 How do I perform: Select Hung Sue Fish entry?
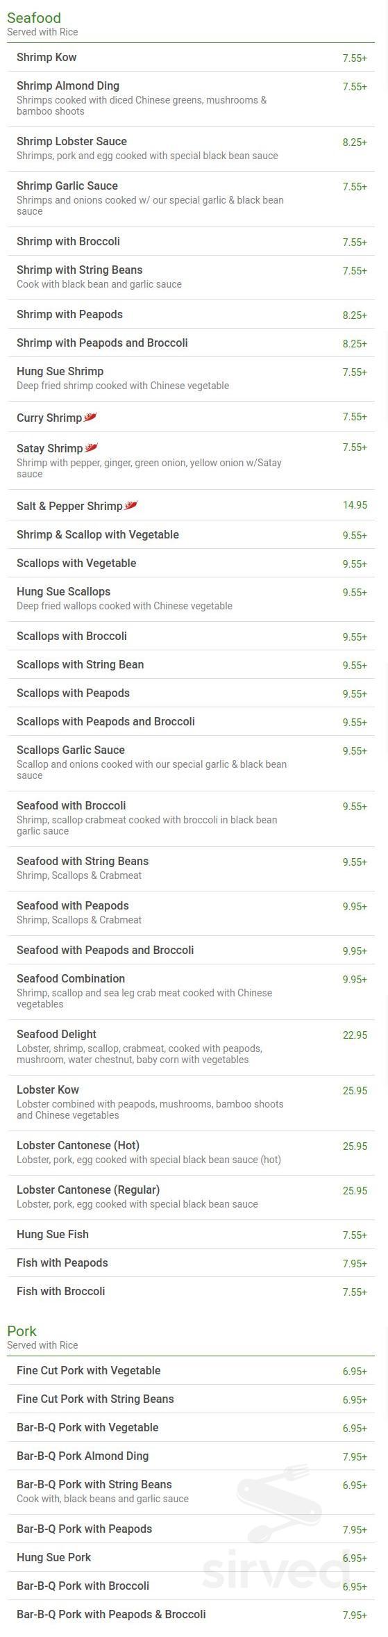click(191, 1234)
